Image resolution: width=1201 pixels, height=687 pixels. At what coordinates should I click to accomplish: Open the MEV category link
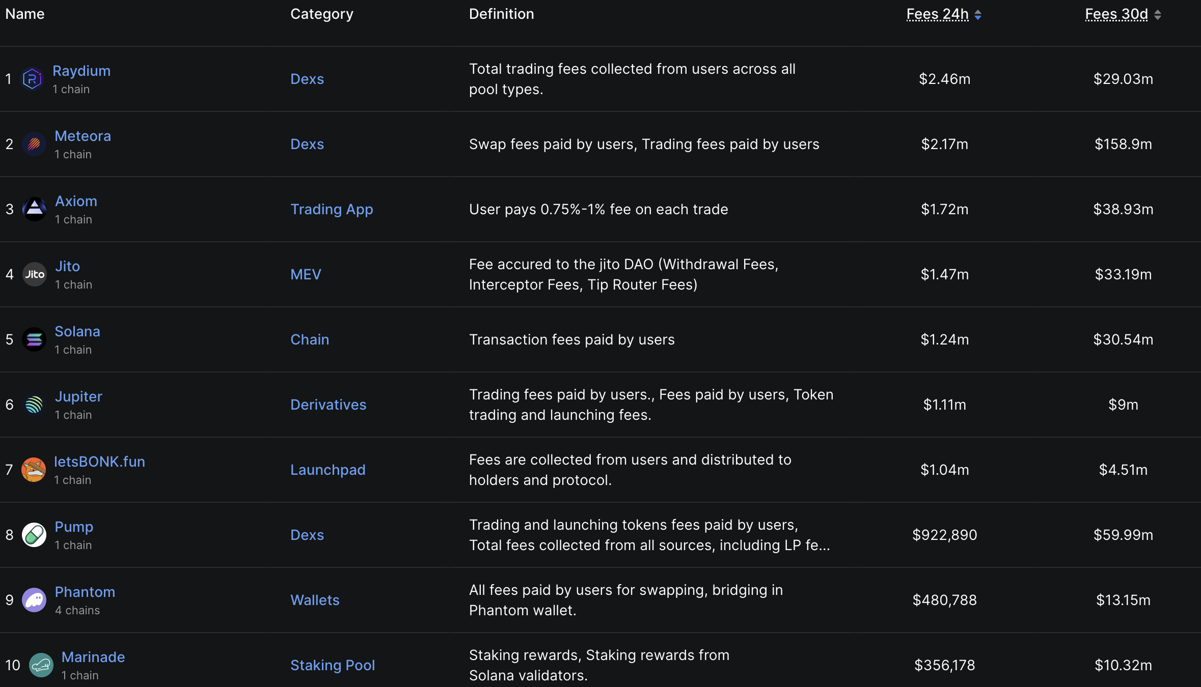tap(306, 274)
